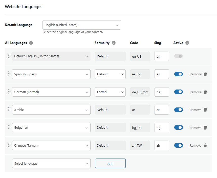Click the 'Code' column header
Viewport: 217px width, 178px height.
point(134,43)
